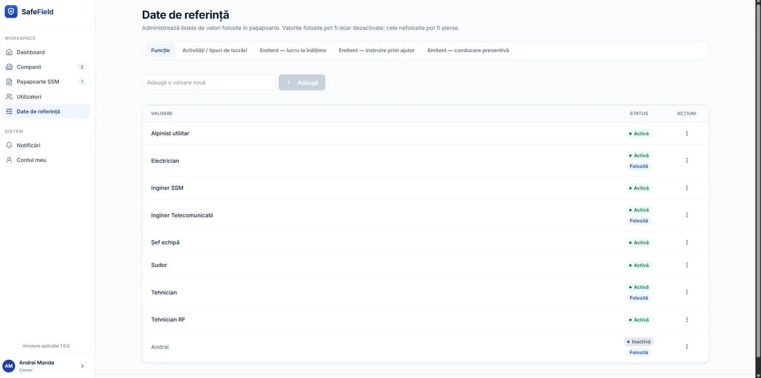Viewport: 761px width, 378px height.
Task: Click the Șef echipă value text
Action: [x=165, y=242]
